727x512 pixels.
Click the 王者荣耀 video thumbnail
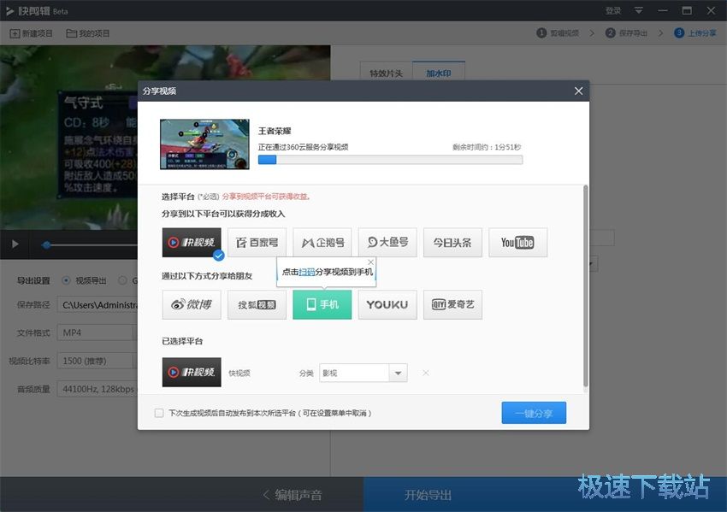pos(204,144)
